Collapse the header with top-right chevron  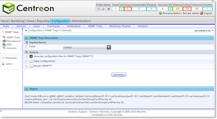pos(213,30)
